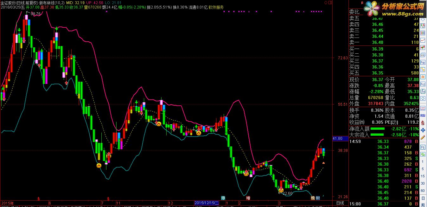The image size is (427, 207).
Task: Click the 卖一 ask row at 36.40
Action: coord(384,42)
